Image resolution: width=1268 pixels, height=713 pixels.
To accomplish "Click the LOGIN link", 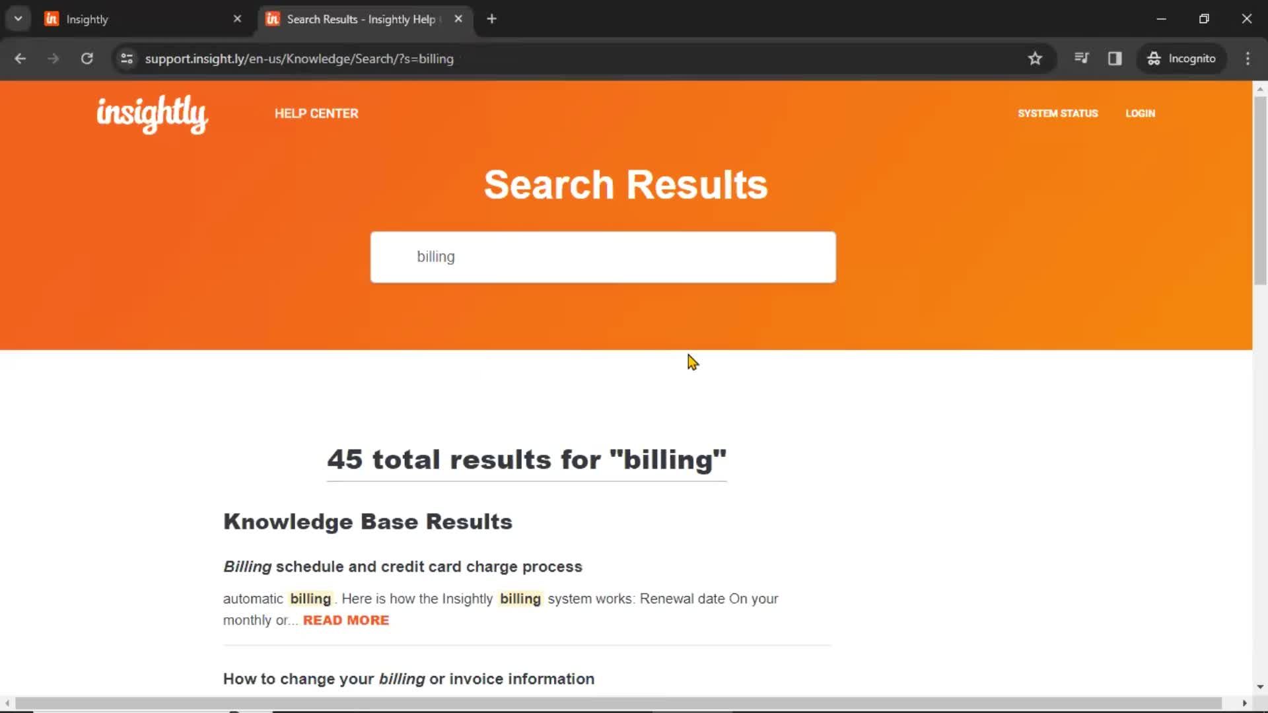I will (x=1140, y=114).
